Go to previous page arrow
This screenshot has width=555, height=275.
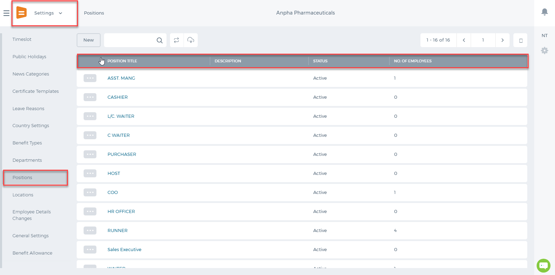(x=464, y=40)
